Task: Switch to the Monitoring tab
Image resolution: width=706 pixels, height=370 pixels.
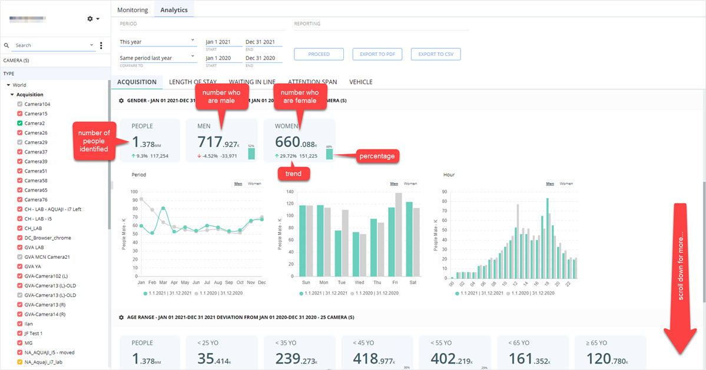Action: pos(132,10)
